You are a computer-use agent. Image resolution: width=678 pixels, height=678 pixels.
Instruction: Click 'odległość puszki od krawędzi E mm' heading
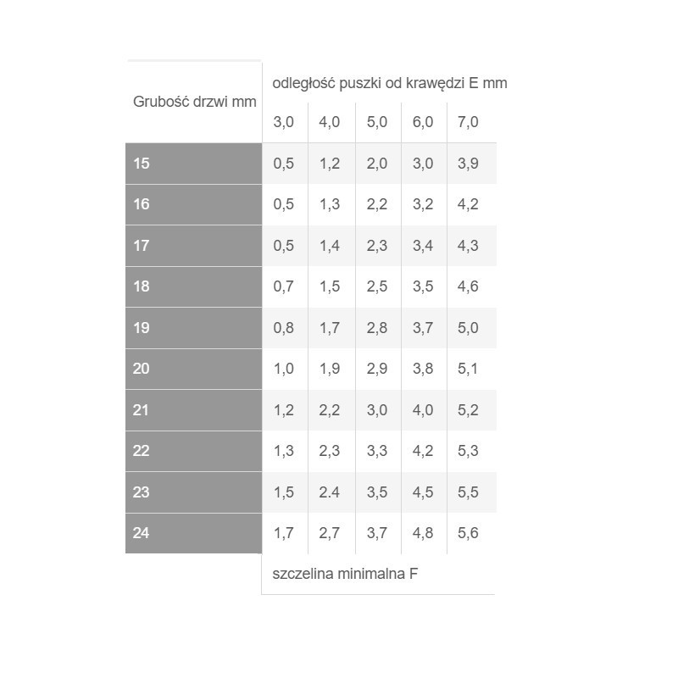point(390,83)
